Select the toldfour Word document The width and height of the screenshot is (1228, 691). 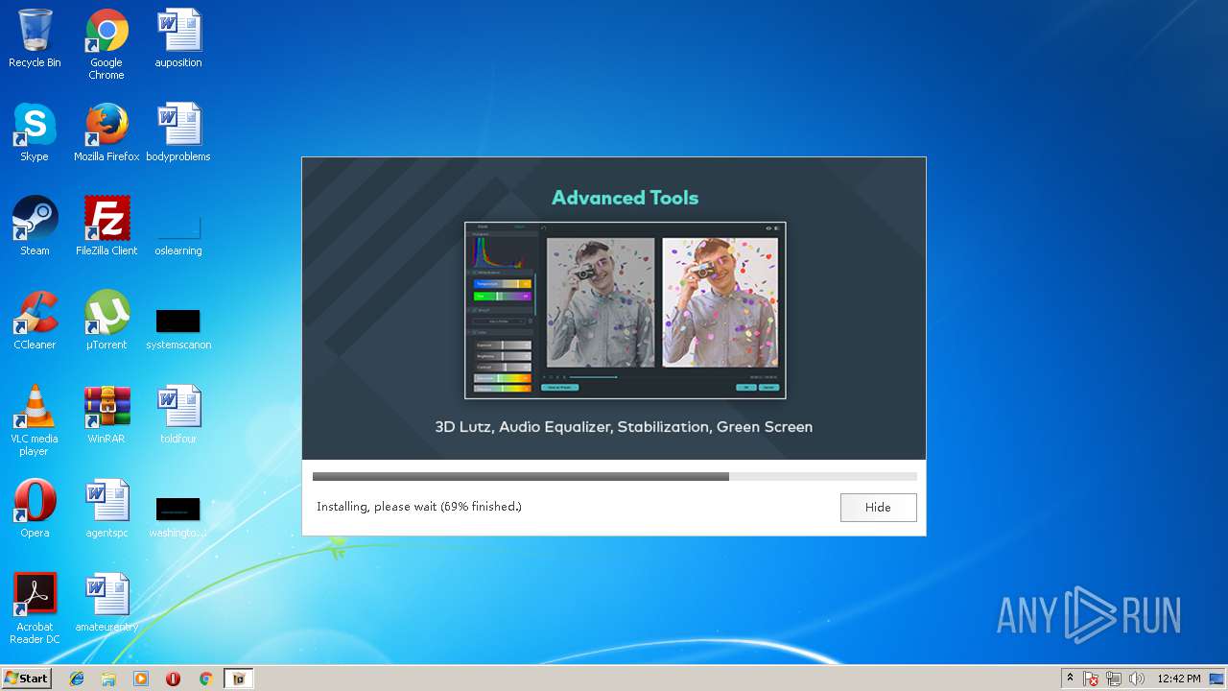(178, 415)
